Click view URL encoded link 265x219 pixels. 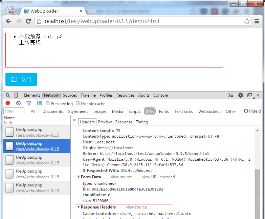pos(158,177)
